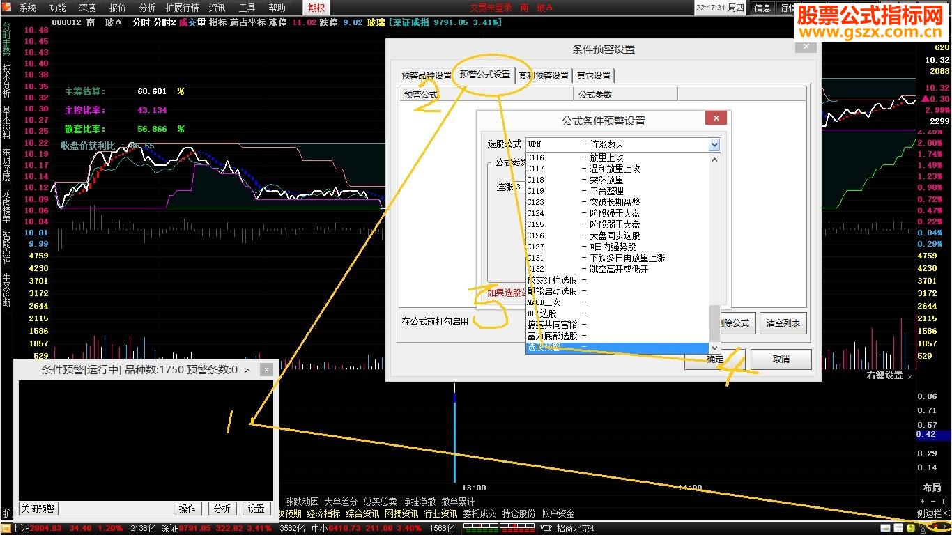Select C118 突然放量 formula

[x=617, y=180]
